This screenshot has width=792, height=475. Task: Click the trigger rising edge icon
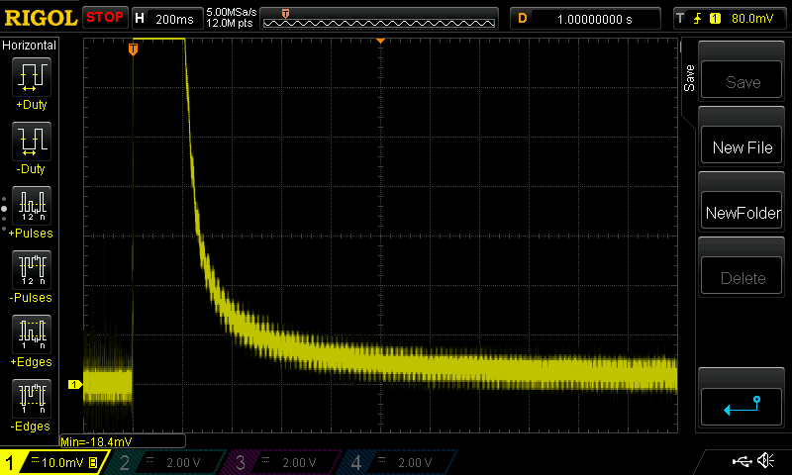(698, 19)
